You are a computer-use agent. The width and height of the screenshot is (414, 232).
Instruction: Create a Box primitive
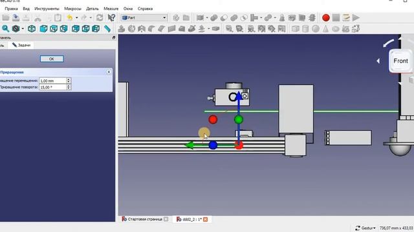[296, 28]
